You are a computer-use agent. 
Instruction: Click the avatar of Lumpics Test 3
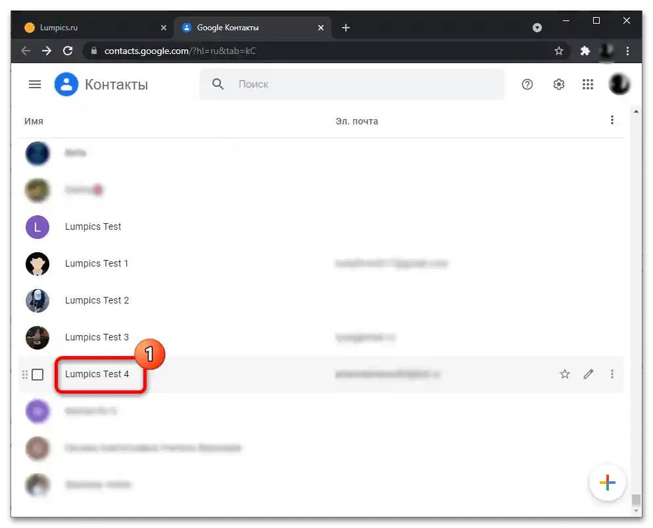37,337
